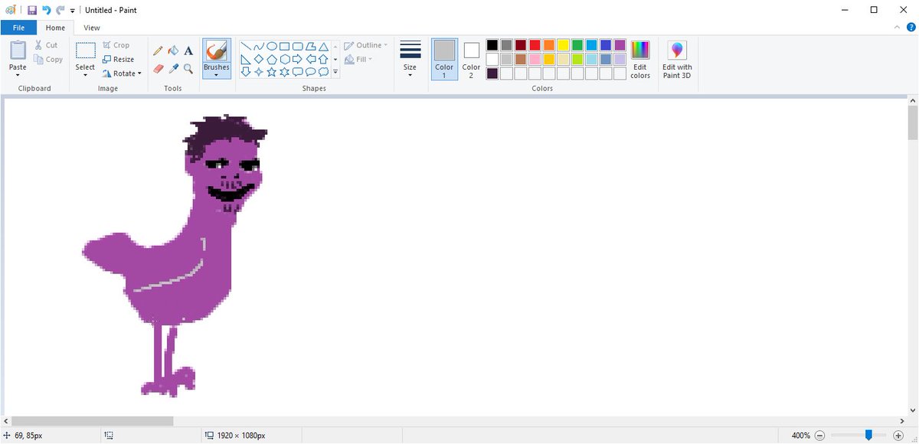Activate Color 2 background selector
This screenshot has height=444, width=919.
click(472, 60)
